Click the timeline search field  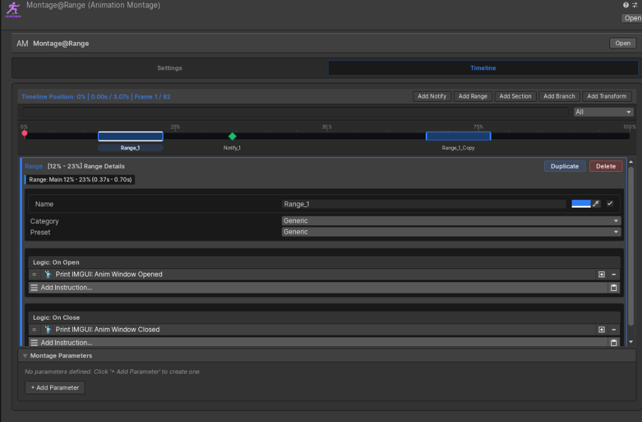point(295,112)
